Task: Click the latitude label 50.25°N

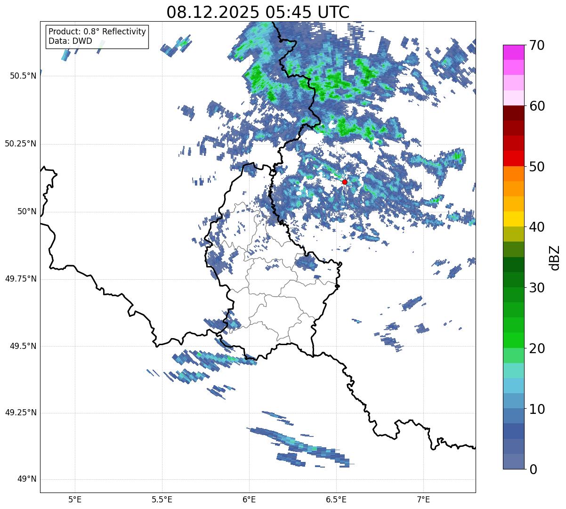Action: pyautogui.click(x=21, y=144)
